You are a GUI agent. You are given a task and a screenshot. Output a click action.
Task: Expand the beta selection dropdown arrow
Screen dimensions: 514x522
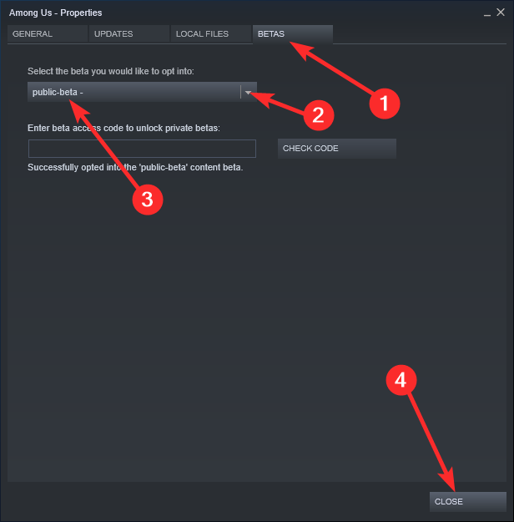tap(248, 93)
